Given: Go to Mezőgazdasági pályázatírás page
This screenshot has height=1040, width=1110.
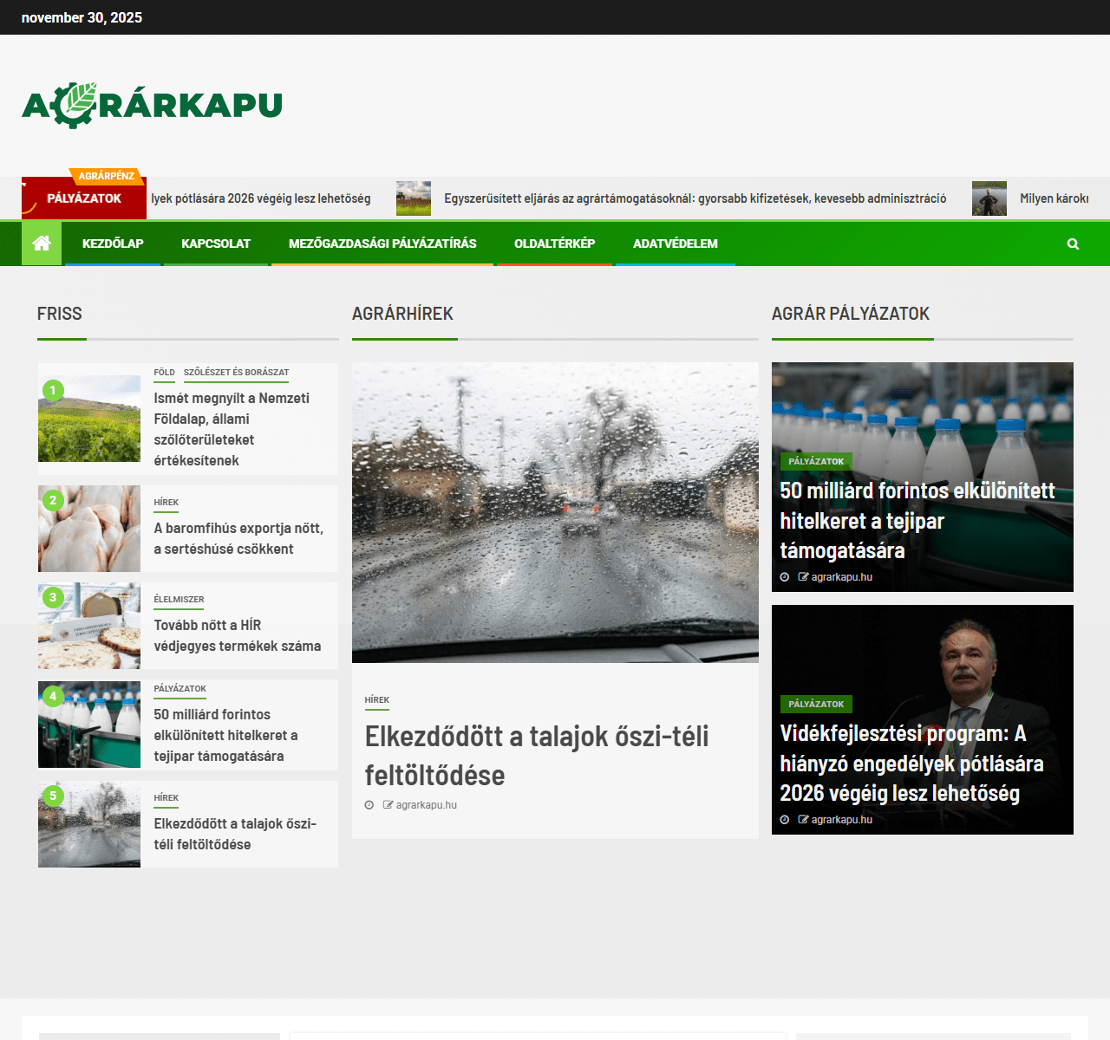Looking at the screenshot, I should (382, 244).
